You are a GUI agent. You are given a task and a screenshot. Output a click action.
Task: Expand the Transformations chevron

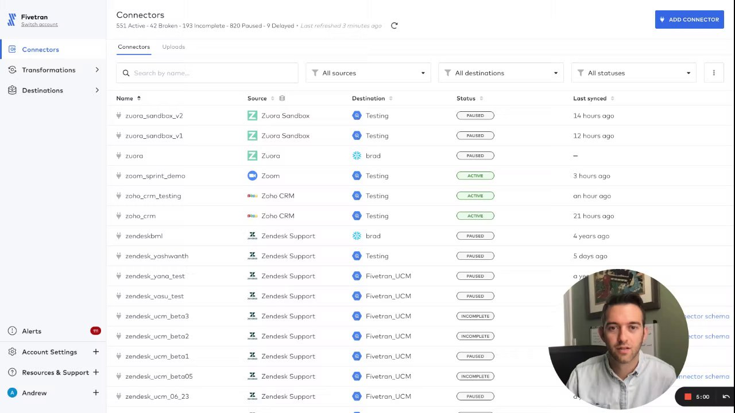pos(97,70)
